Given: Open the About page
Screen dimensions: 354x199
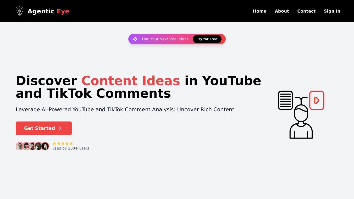Looking at the screenshot, I should [x=282, y=11].
